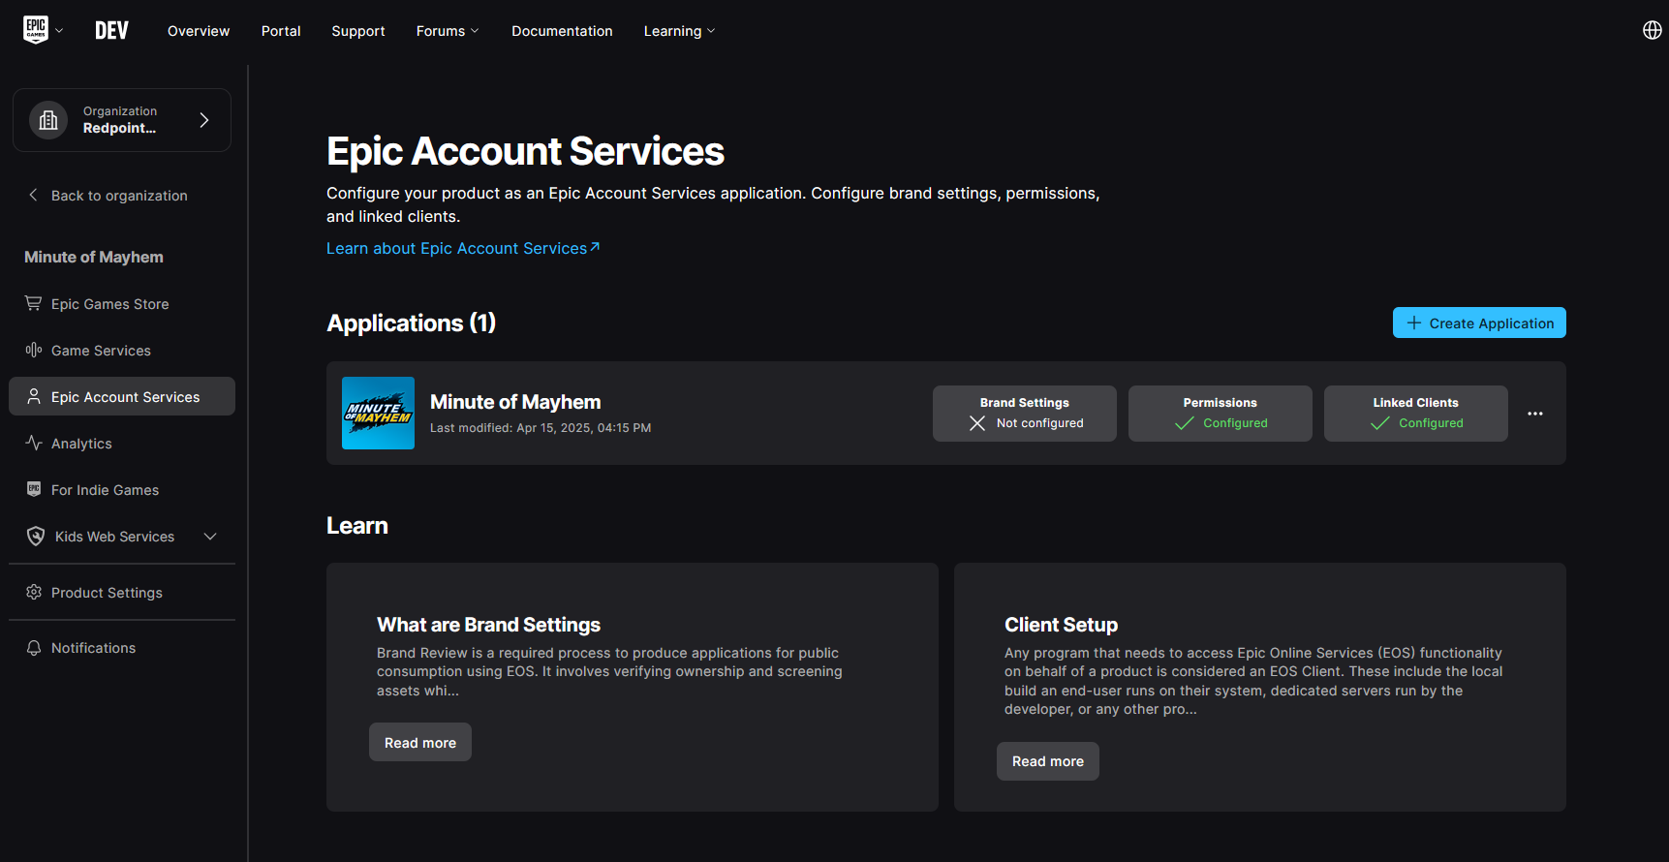This screenshot has height=862, width=1669.
Task: Open Analytics in the sidebar
Action: point(122,444)
